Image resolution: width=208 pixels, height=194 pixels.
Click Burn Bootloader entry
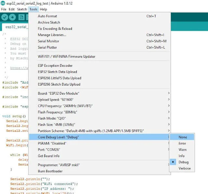tap(50, 171)
